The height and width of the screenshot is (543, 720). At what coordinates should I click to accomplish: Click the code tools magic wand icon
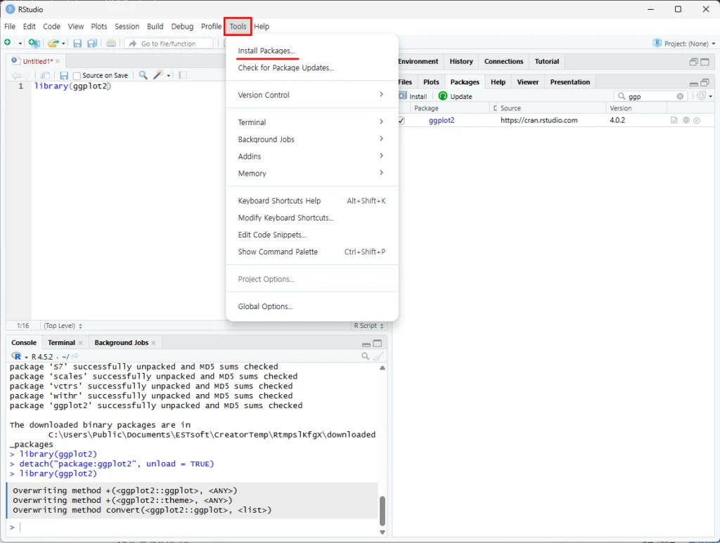pyautogui.click(x=160, y=75)
